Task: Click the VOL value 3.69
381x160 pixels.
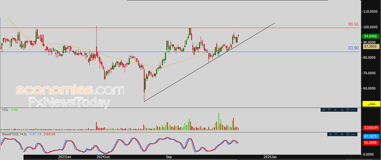Action: point(14,110)
